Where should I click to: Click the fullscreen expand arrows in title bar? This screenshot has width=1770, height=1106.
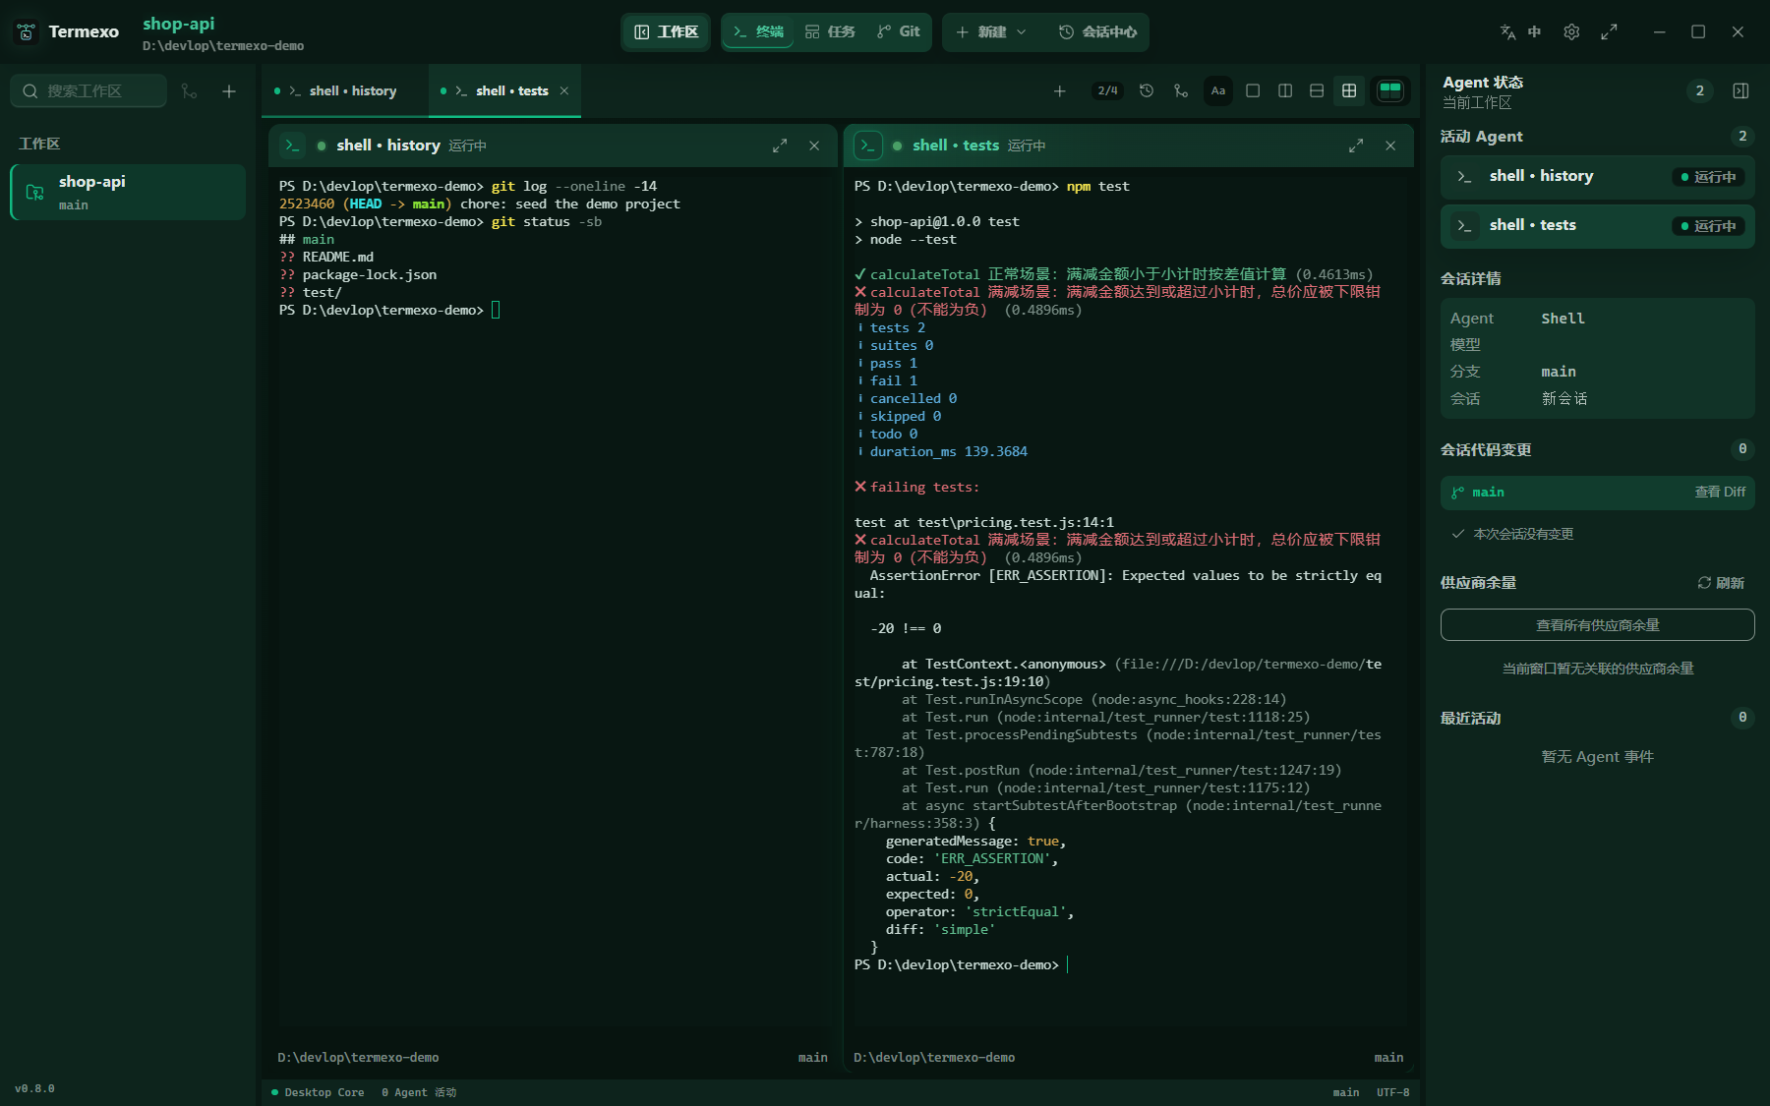[1609, 31]
